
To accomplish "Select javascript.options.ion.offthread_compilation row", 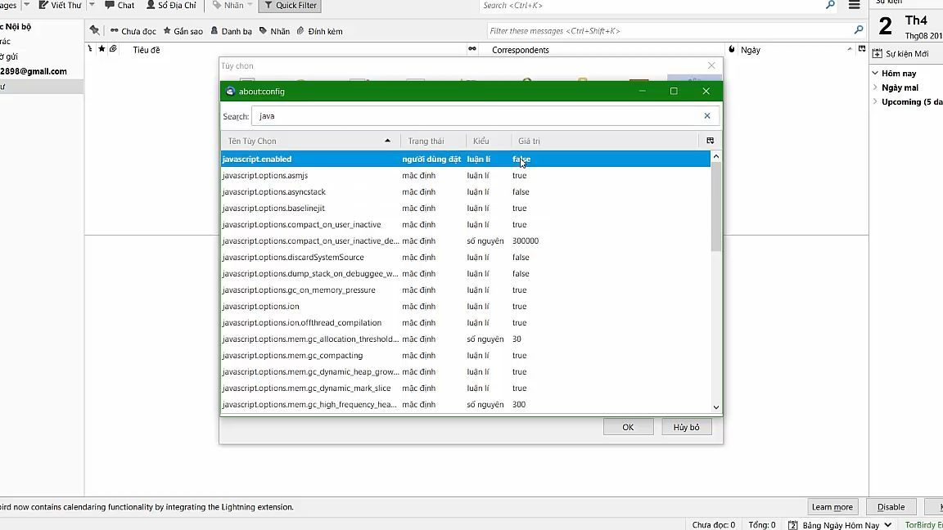I will pos(466,323).
